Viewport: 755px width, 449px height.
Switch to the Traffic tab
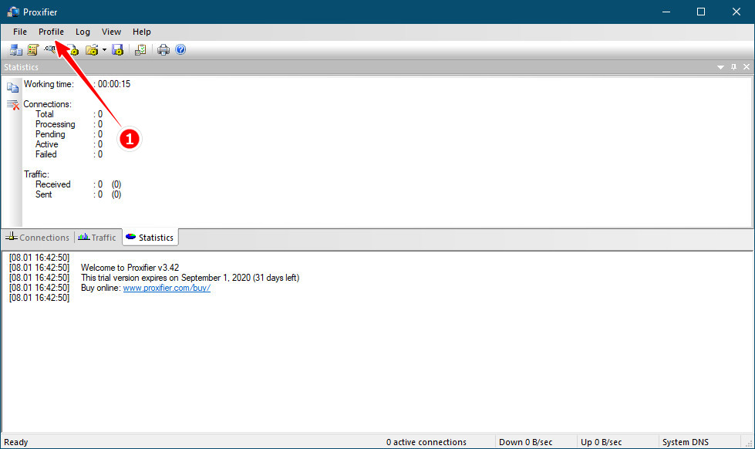(x=97, y=238)
